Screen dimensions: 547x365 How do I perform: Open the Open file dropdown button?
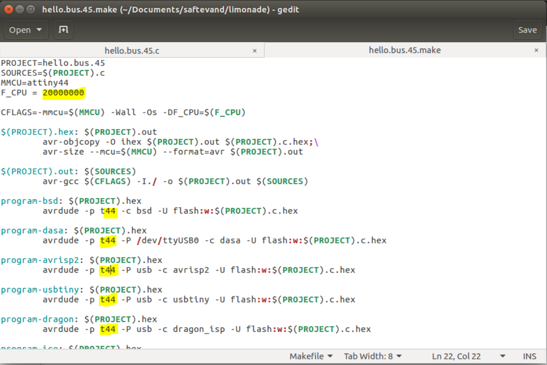(x=26, y=29)
